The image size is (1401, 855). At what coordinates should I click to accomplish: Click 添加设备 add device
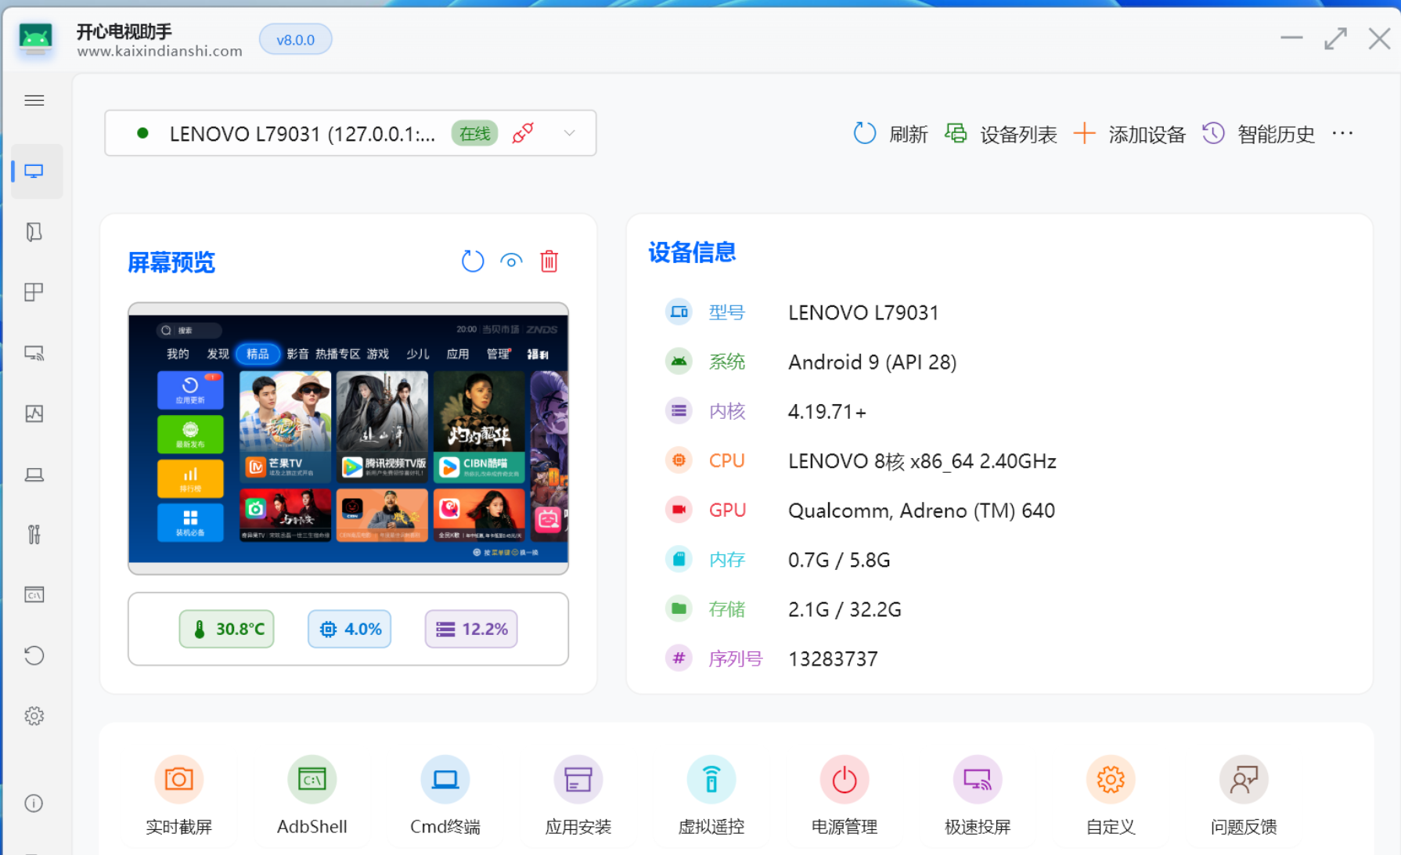click(1129, 134)
